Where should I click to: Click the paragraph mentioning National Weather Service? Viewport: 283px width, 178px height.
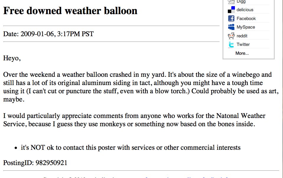pyautogui.click(x=134, y=120)
